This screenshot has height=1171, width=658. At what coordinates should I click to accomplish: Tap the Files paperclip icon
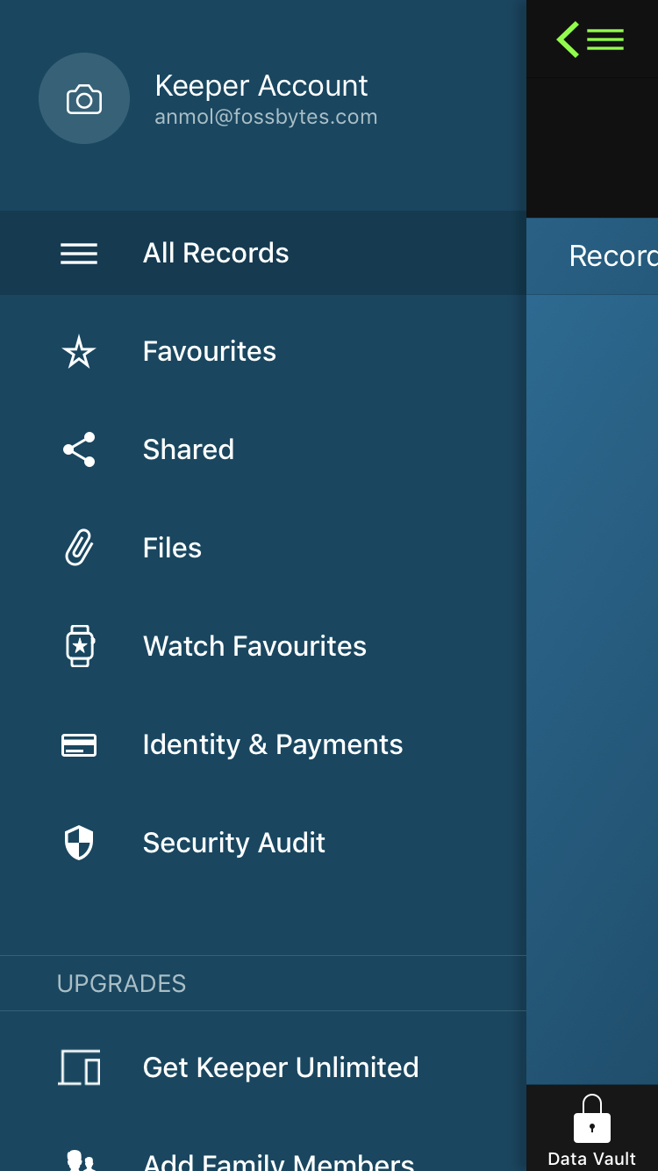pyautogui.click(x=79, y=548)
